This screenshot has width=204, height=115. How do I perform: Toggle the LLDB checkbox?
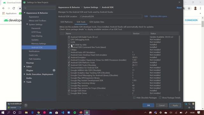coord(69,42)
